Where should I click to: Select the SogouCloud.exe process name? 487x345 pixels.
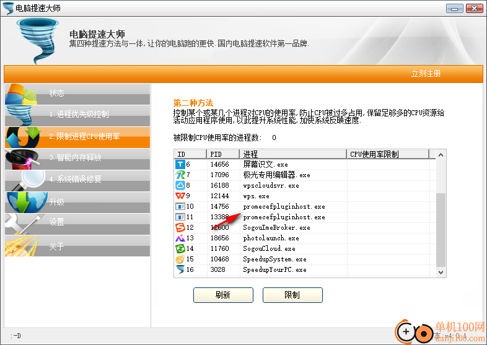(269, 249)
